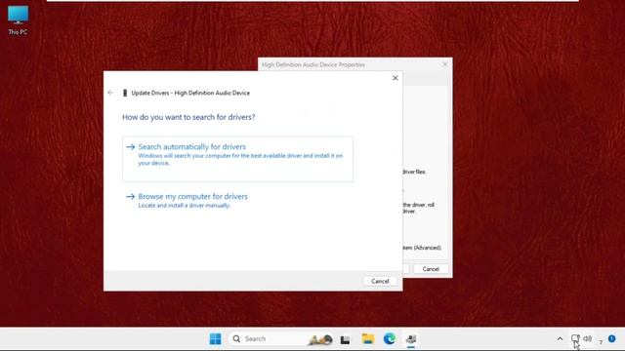625x351 pixels.
Task: Click the 'How do you want to search for drivers?' heading
Action: [x=188, y=117]
